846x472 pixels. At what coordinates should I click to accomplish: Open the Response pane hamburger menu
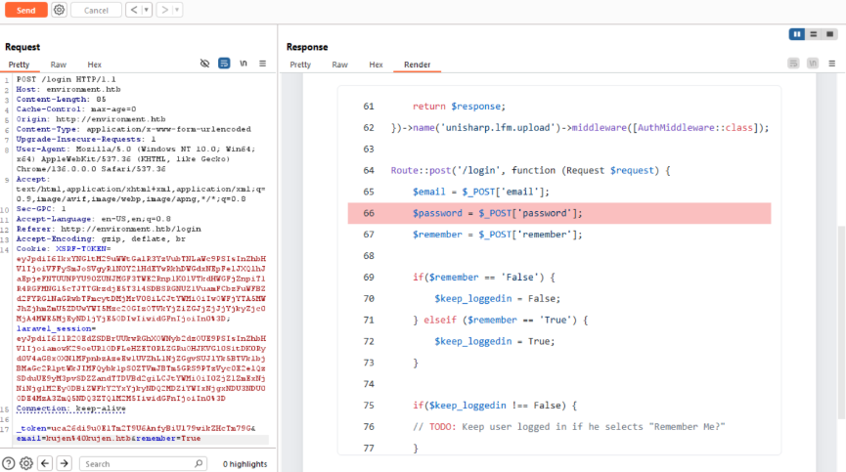coord(830,64)
